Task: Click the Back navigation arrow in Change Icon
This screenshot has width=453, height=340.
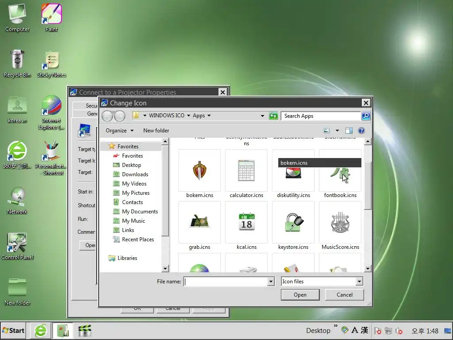Action: tap(107, 116)
